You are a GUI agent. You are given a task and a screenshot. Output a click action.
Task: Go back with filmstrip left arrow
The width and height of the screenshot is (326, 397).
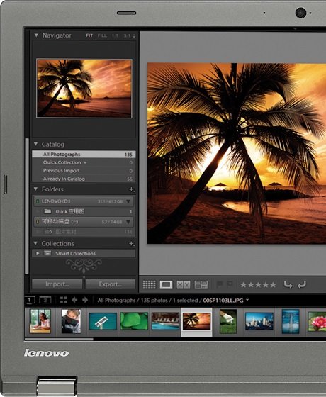click(x=74, y=300)
